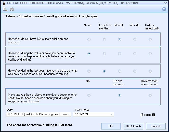169x132 pixels.
Task: Open the Event Date calendar dropdown
Action: coord(112,114)
